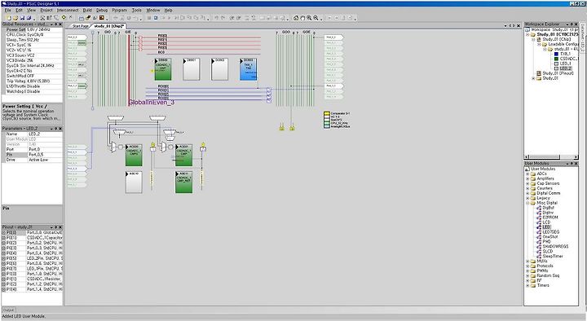
Task: Click the Study_01 [Pinout] icon
Action: click(539, 73)
